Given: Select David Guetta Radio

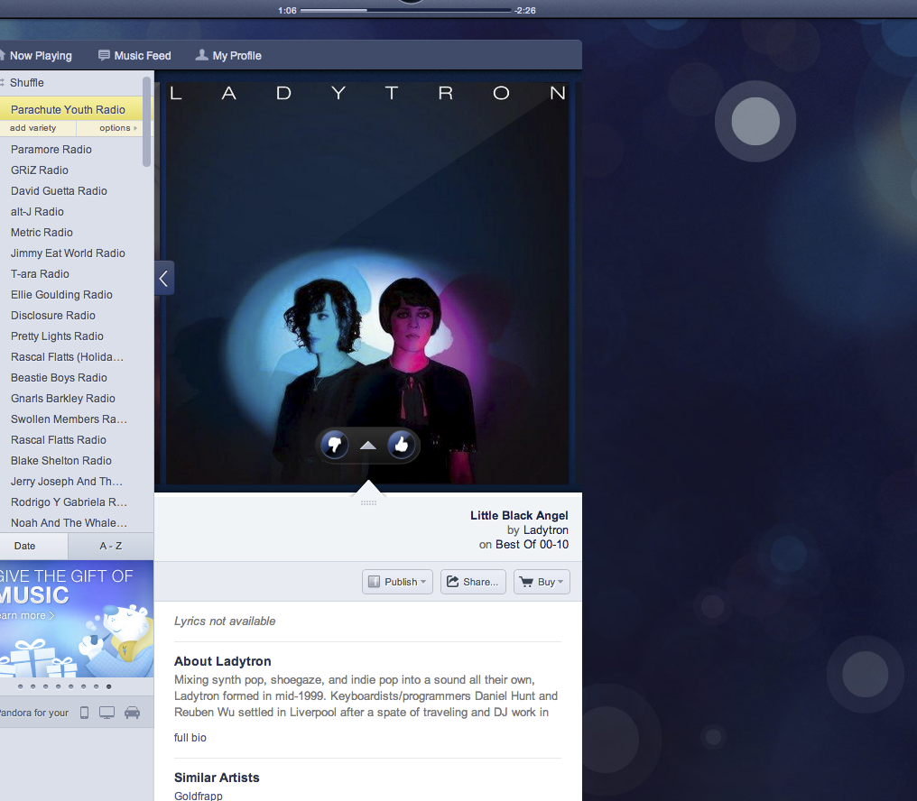Looking at the screenshot, I should point(59,190).
